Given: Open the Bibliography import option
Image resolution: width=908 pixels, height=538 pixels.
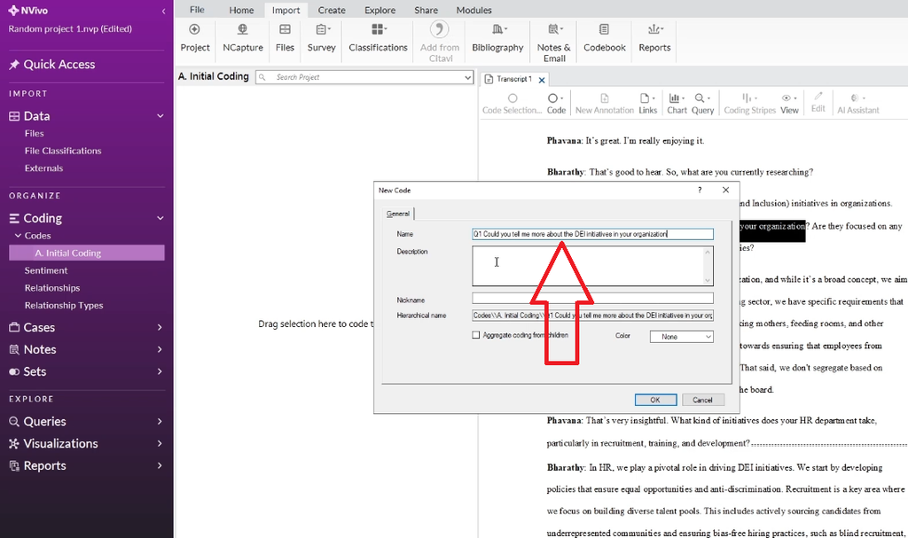Looking at the screenshot, I should coord(497,38).
